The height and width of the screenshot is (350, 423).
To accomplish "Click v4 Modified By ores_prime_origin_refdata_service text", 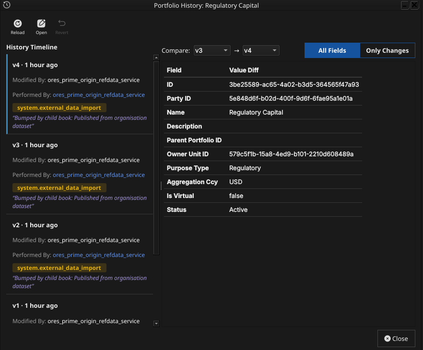I will tap(94, 80).
